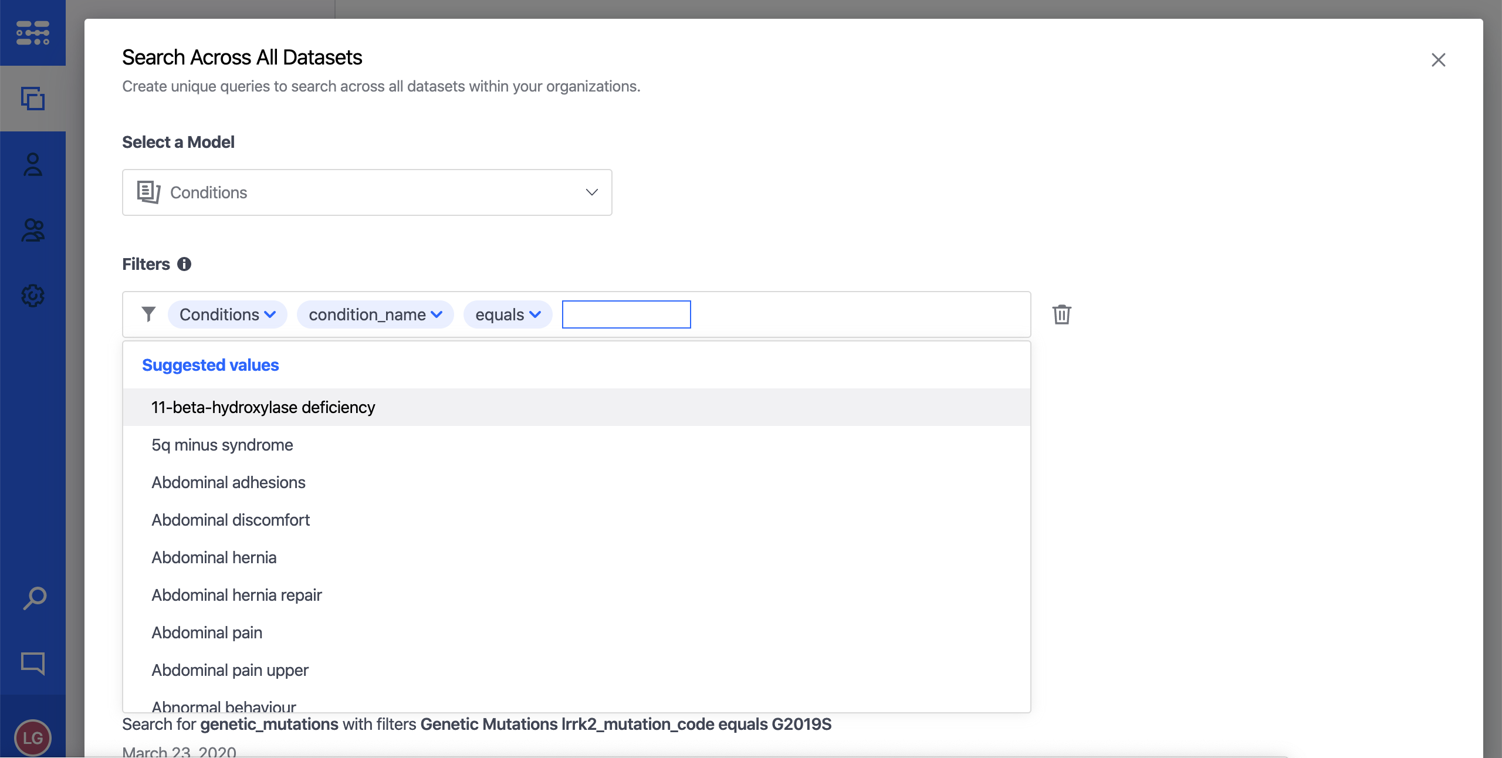
Task: Click the LG user avatar
Action: tap(33, 737)
